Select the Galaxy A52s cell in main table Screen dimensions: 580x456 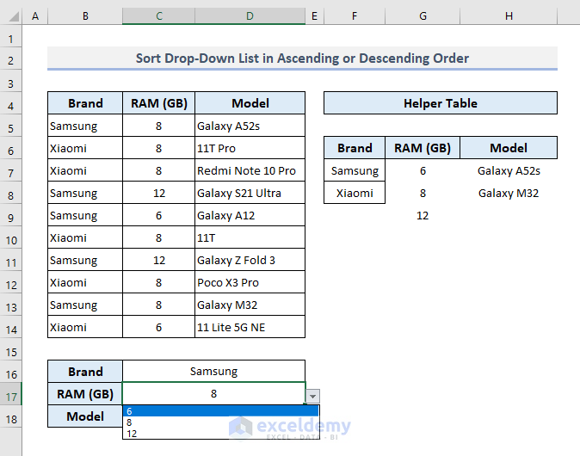pyautogui.click(x=250, y=126)
